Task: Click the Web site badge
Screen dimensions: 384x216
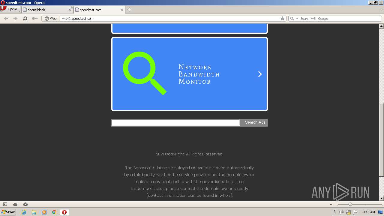Action: [51, 18]
